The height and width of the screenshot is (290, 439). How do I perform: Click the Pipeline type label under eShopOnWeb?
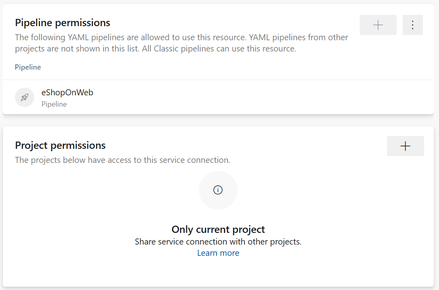54,104
